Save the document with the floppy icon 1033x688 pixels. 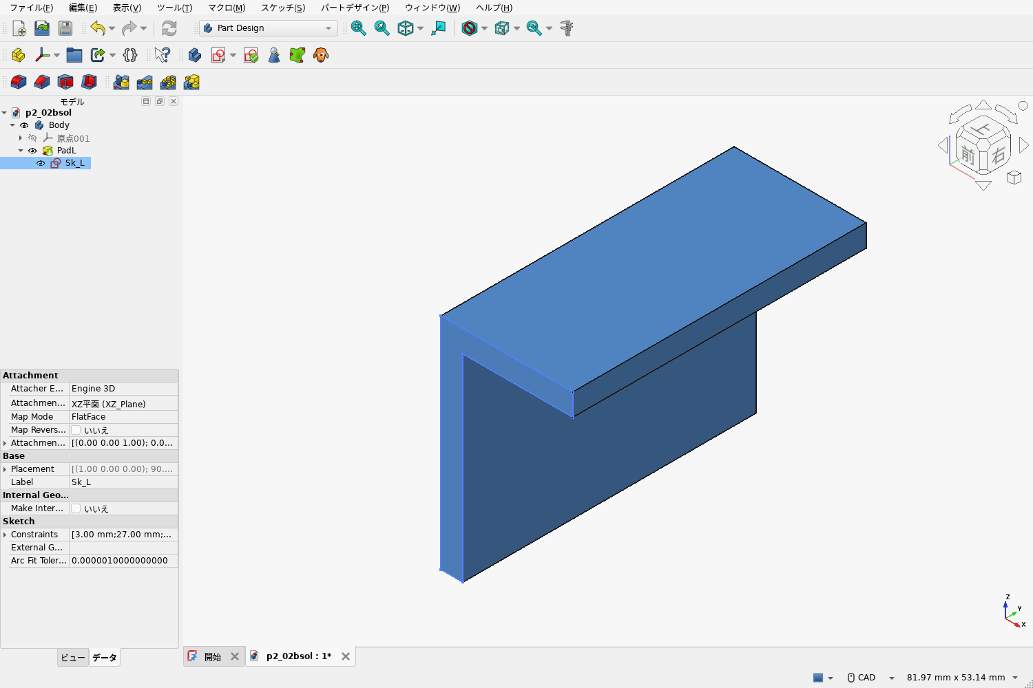point(65,28)
